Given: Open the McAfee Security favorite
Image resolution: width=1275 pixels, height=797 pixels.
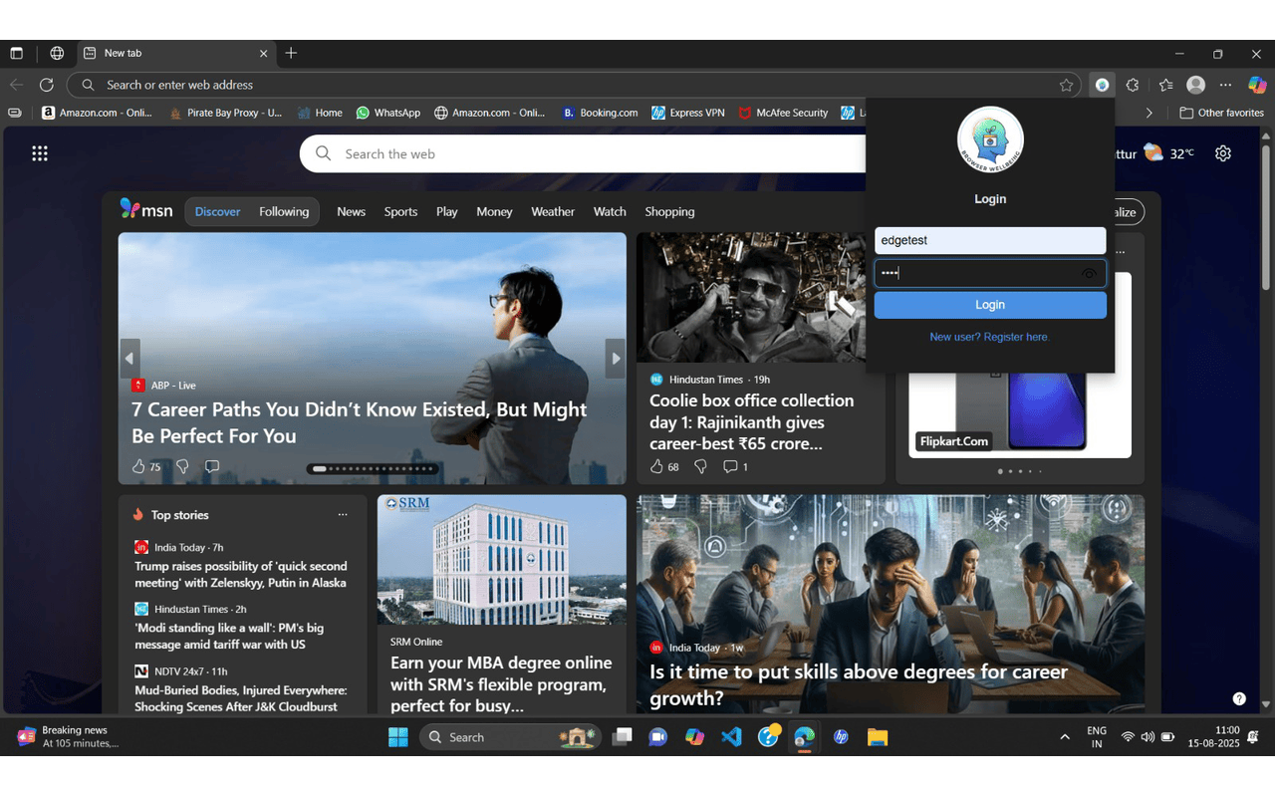Looking at the screenshot, I should (783, 113).
